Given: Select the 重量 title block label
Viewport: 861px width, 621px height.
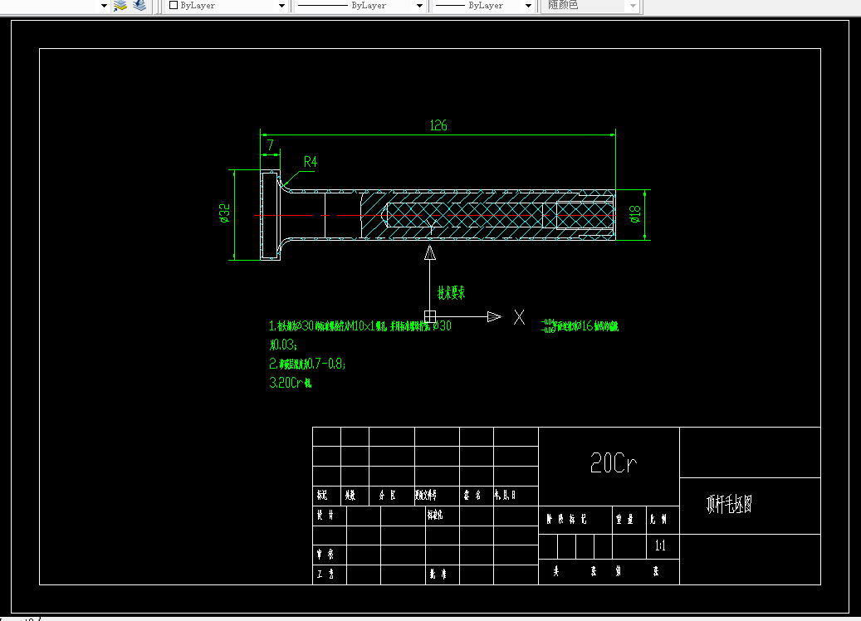Looking at the screenshot, I should click(x=624, y=520).
